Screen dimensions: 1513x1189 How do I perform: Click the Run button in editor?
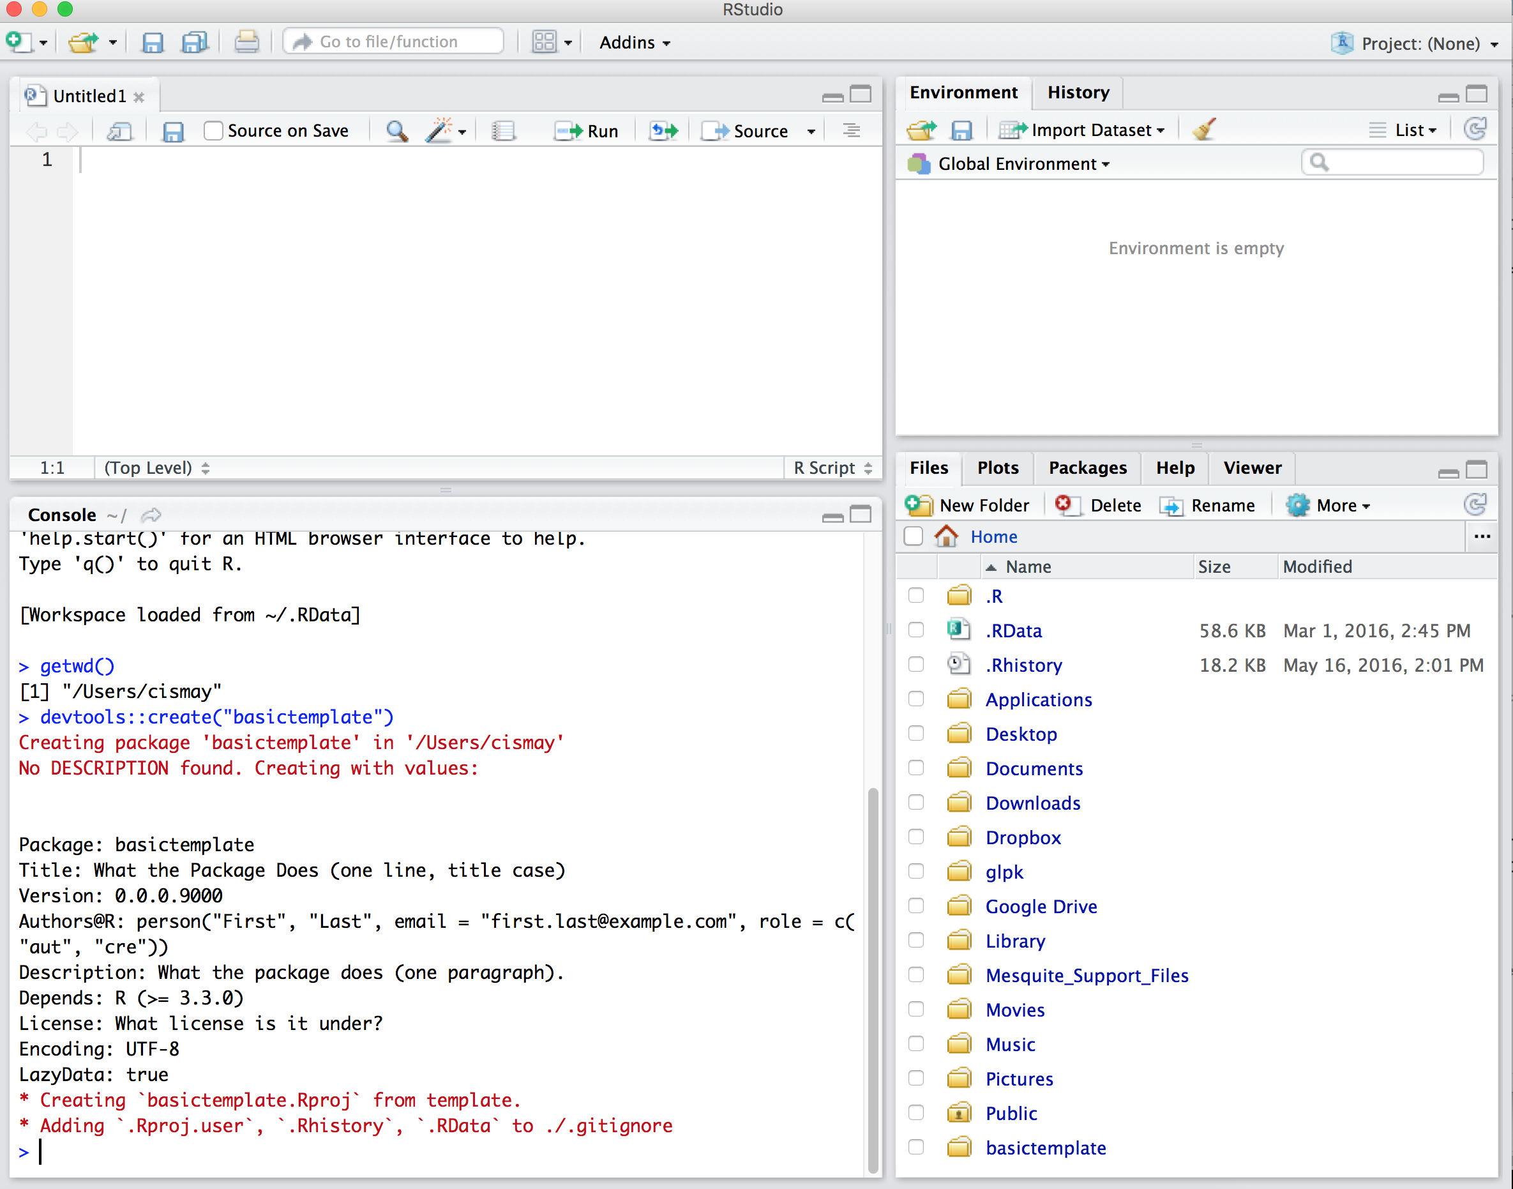pyautogui.click(x=587, y=131)
